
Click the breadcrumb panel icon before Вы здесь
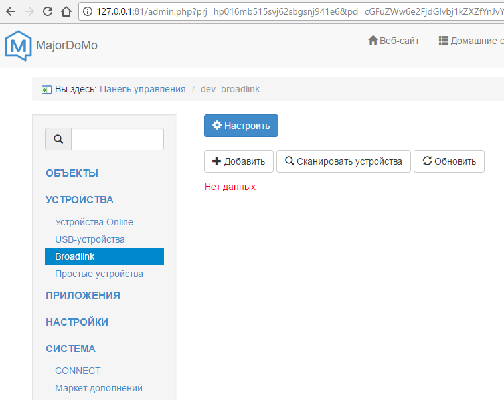click(x=46, y=90)
